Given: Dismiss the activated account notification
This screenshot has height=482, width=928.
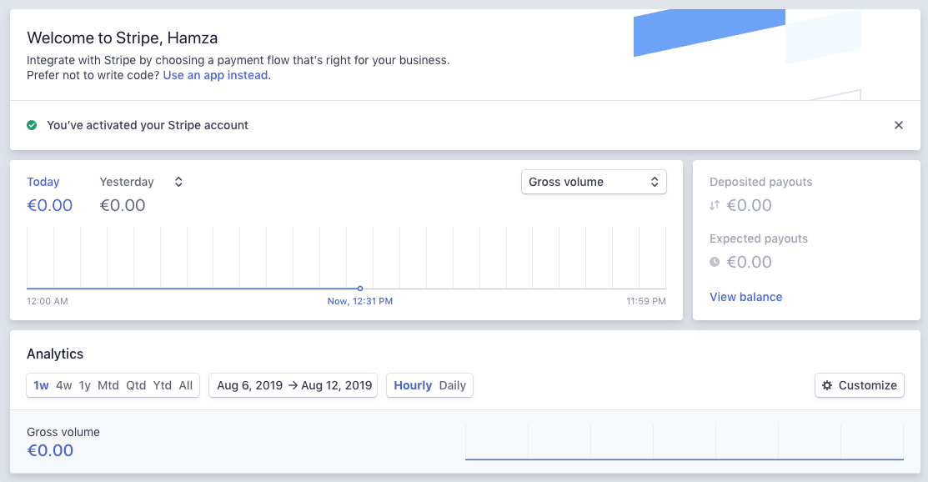Looking at the screenshot, I should click(899, 125).
